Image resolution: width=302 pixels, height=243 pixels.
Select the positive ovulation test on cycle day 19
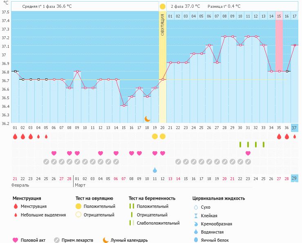click(155, 136)
